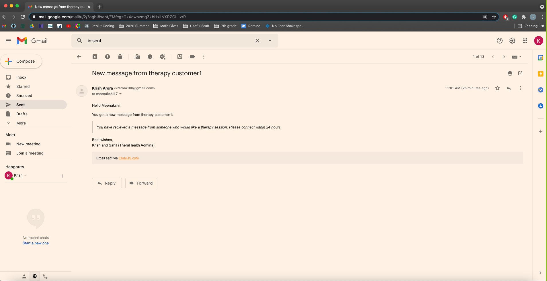Switch to Hangouts phone calls tab
The height and width of the screenshot is (281, 547).
(x=45, y=276)
